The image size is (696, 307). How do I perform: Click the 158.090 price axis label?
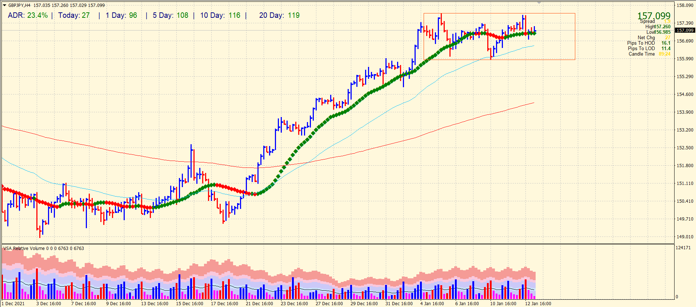(685, 5)
